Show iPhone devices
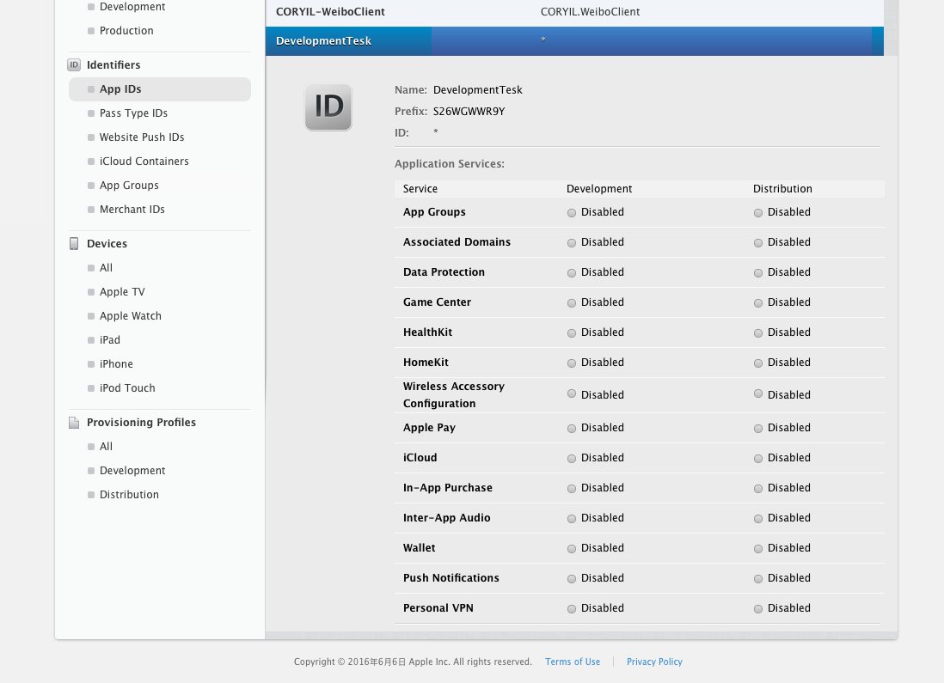The image size is (944, 683). pos(116,364)
